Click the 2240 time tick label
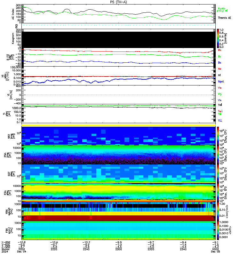This screenshot has height=256, width=240. (86, 249)
